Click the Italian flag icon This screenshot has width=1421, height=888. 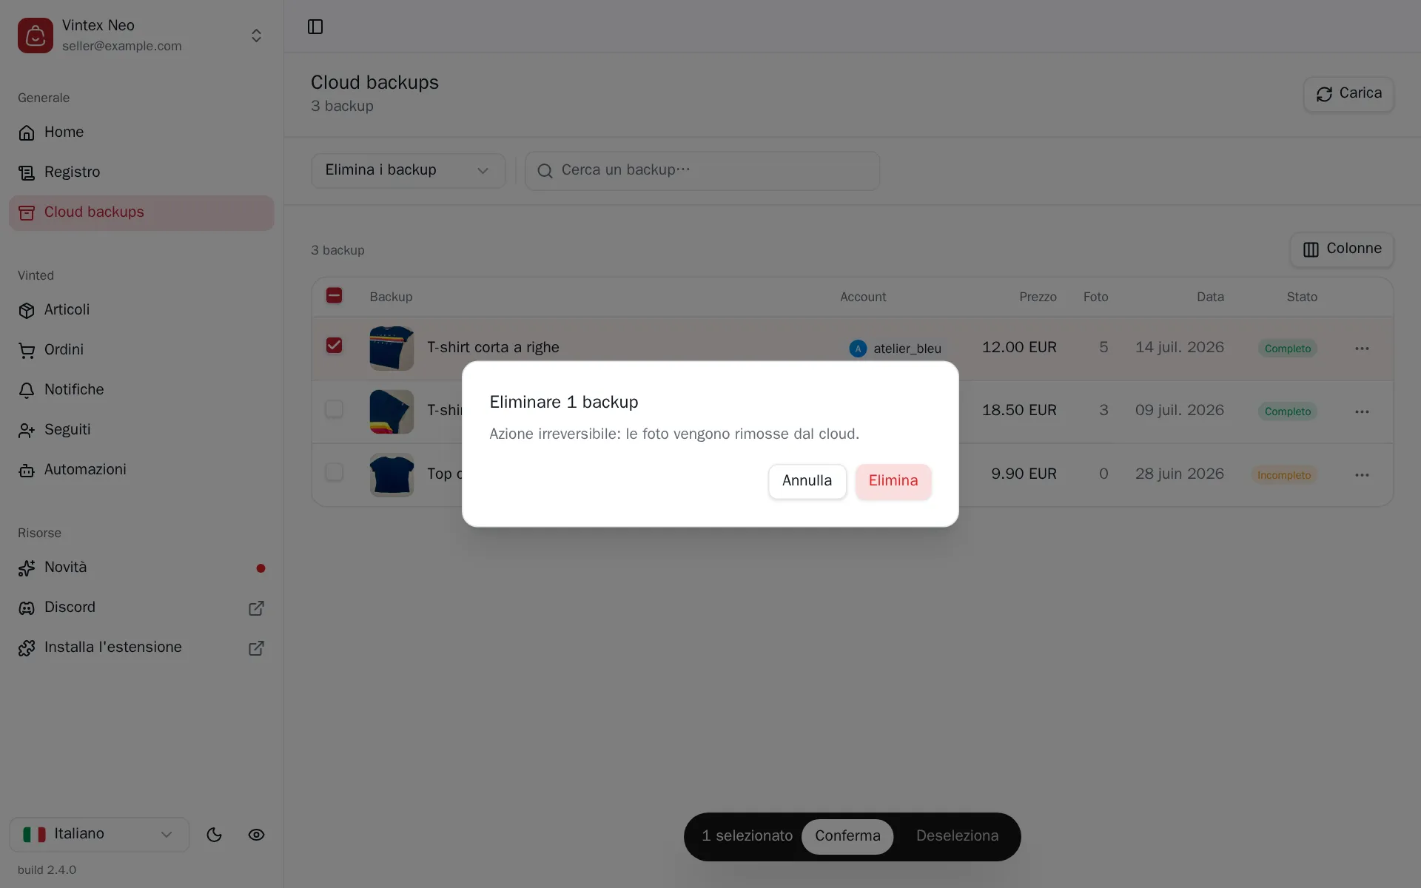(x=34, y=835)
